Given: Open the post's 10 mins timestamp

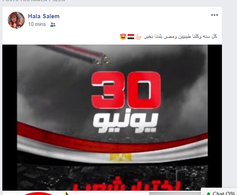Looking at the screenshot, I should (37, 24).
